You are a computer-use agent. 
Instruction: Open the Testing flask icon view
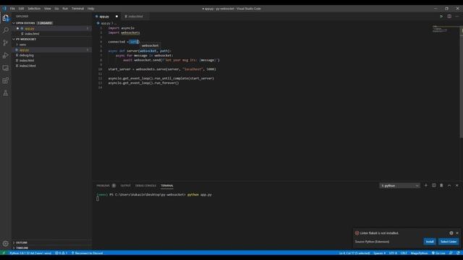point(6,93)
